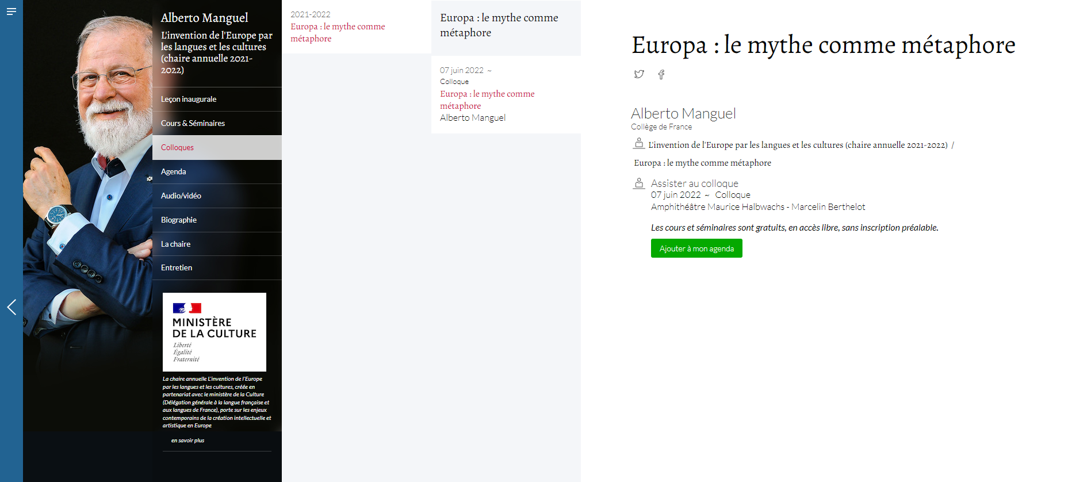Click the en savoir plus link
This screenshot has width=1091, height=482.
point(187,441)
